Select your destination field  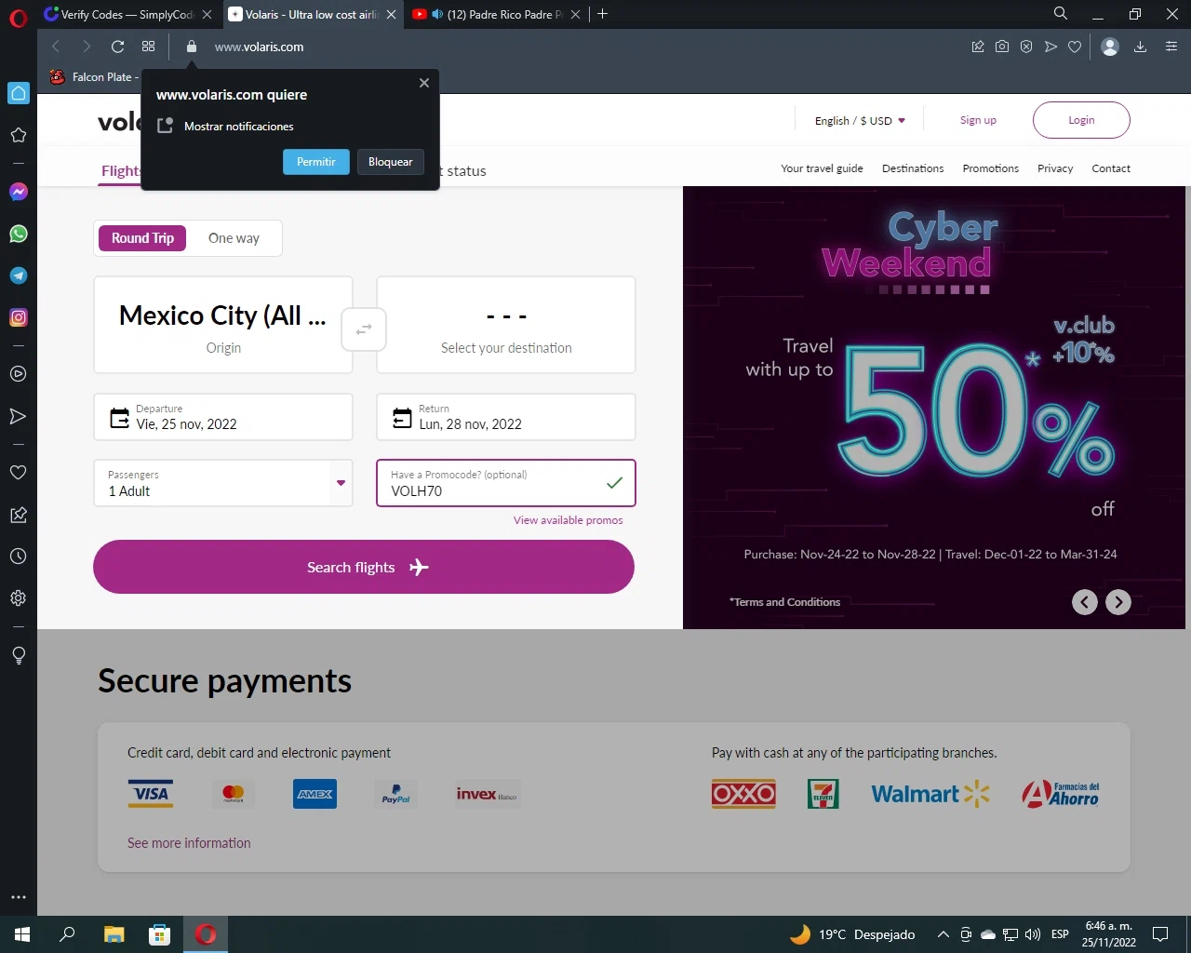[506, 325]
